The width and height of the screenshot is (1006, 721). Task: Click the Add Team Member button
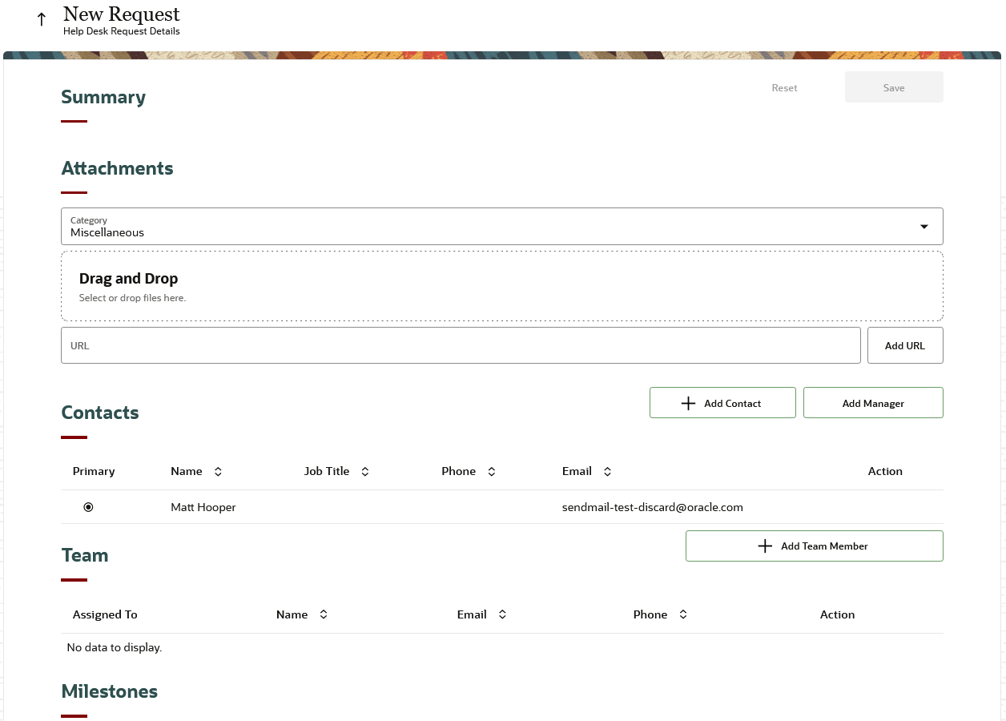[x=815, y=546]
